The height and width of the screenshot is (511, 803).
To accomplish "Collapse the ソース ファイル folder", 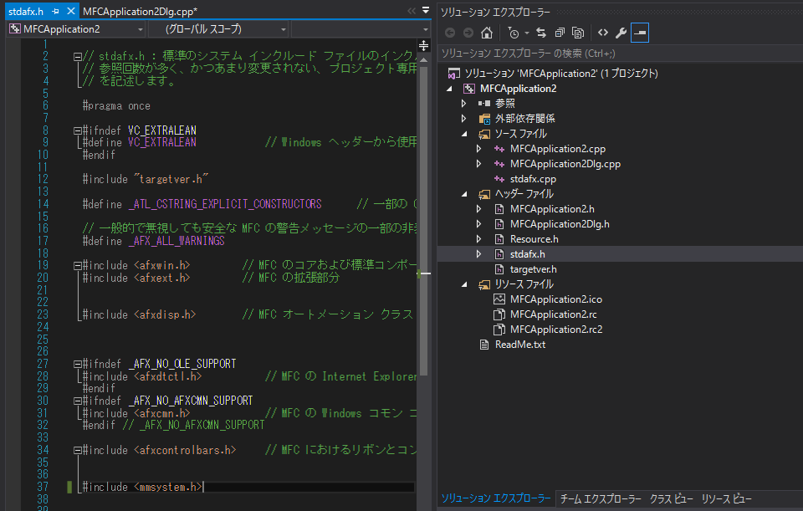I will 464,134.
